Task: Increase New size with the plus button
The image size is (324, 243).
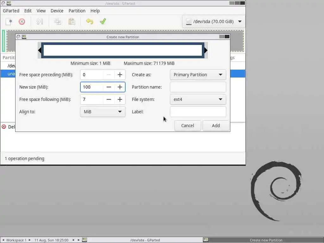Action: tap(120, 87)
